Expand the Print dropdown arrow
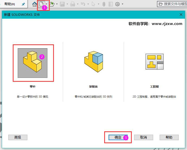Image resolution: width=187 pixels, height=150 pixels. tap(78, 4)
